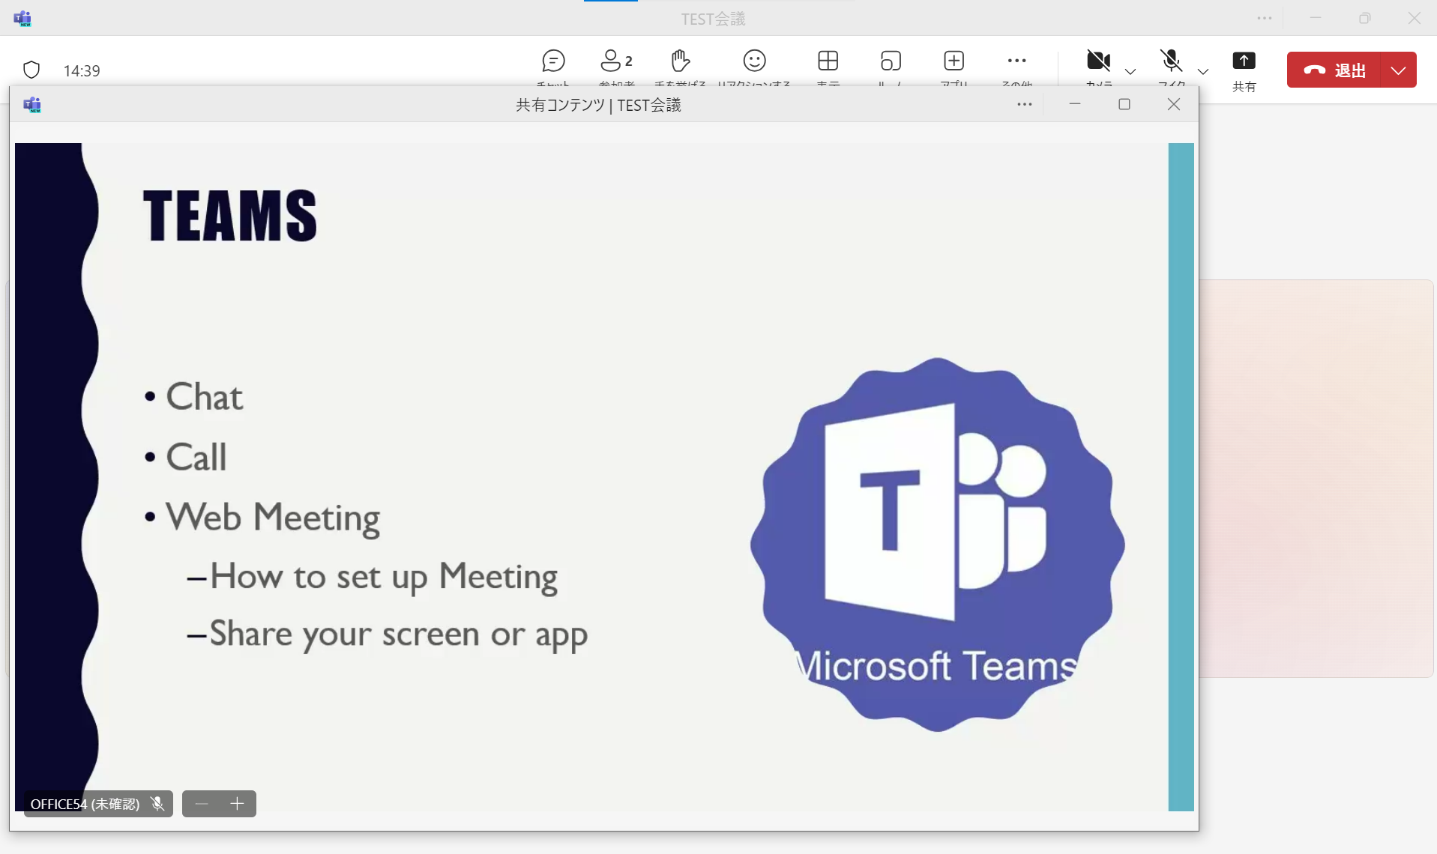Add an app with the plus icon
The image size is (1437, 854).
pyautogui.click(x=954, y=61)
